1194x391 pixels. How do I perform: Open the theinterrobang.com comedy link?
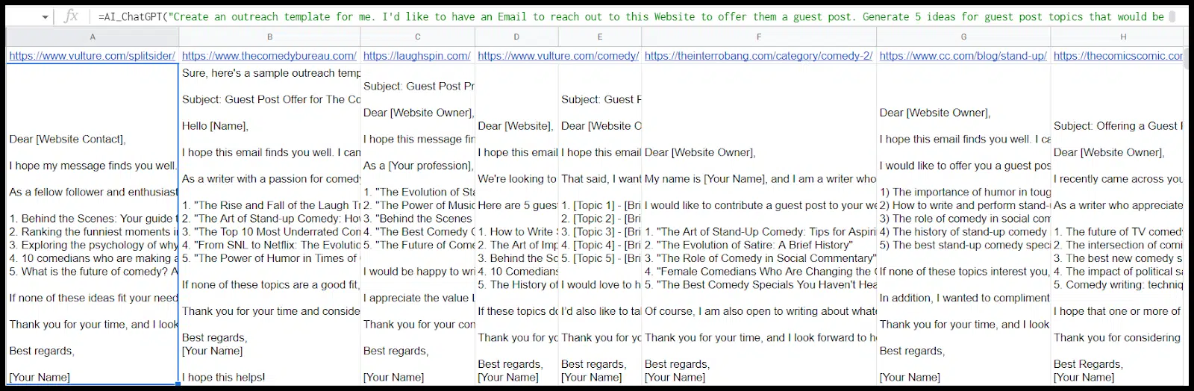(758, 56)
